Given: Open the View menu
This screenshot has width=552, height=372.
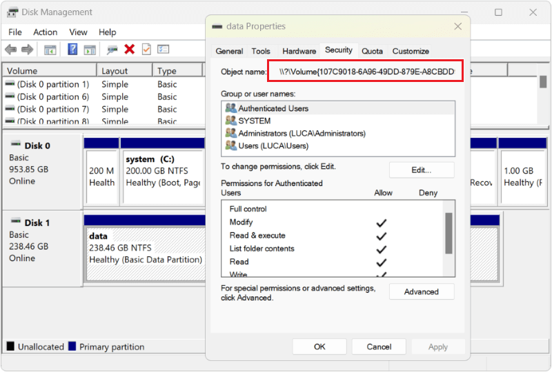Looking at the screenshot, I should (x=78, y=32).
